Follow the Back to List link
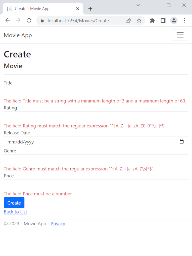This screenshot has height=256, width=192. tap(15, 212)
